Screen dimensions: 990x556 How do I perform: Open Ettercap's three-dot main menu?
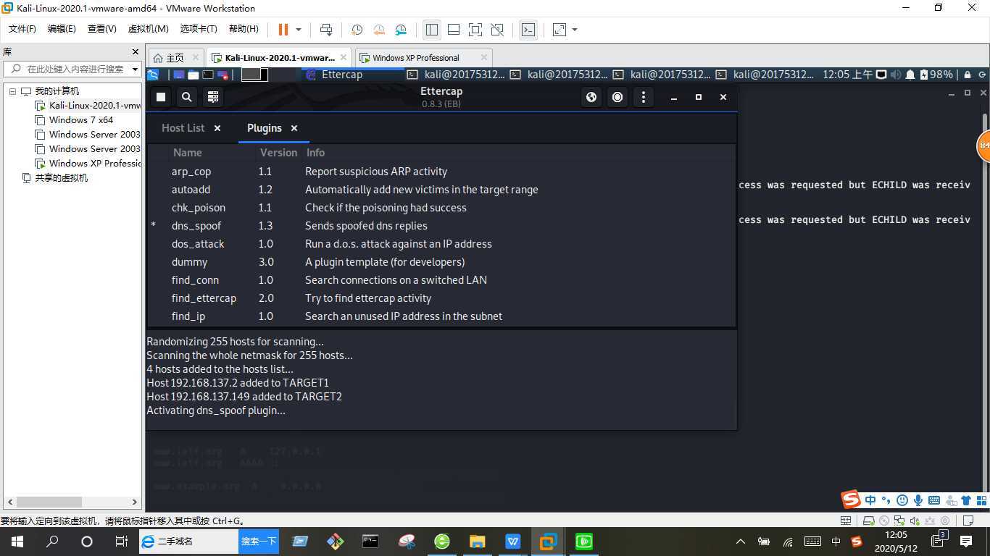pyautogui.click(x=644, y=97)
